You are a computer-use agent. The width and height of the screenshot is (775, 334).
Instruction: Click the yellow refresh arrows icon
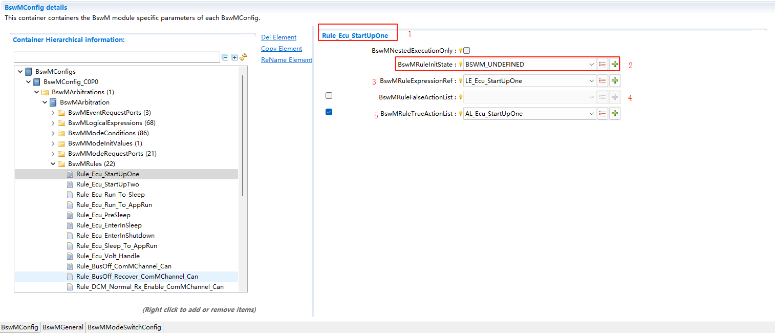pos(243,57)
